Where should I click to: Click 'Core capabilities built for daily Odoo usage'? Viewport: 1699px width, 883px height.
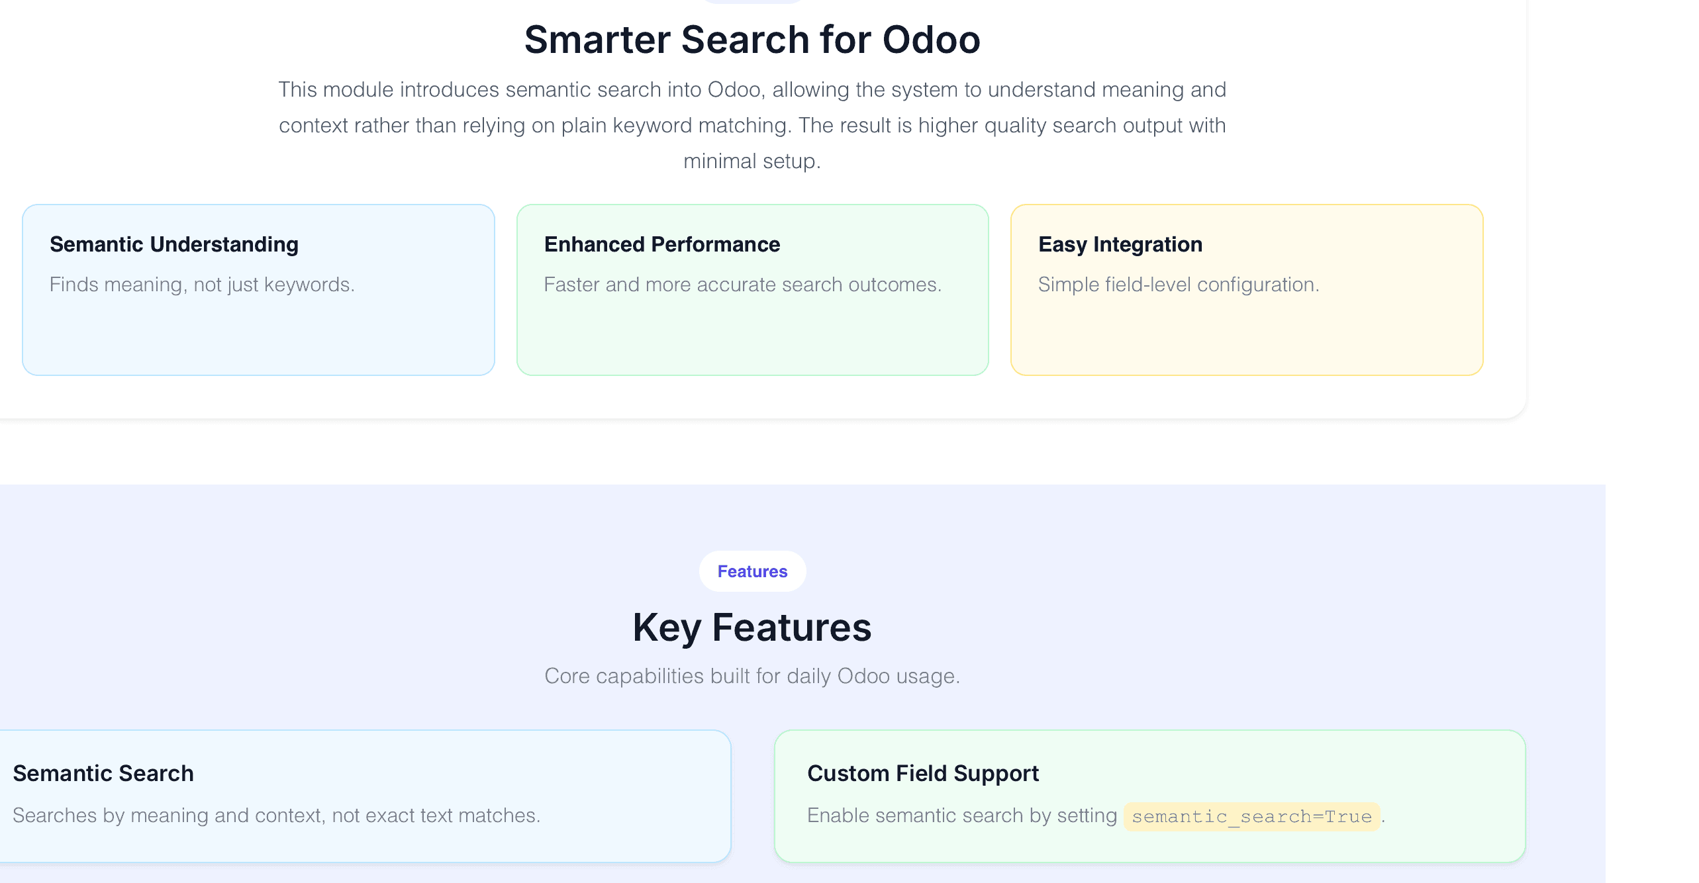tap(752, 676)
